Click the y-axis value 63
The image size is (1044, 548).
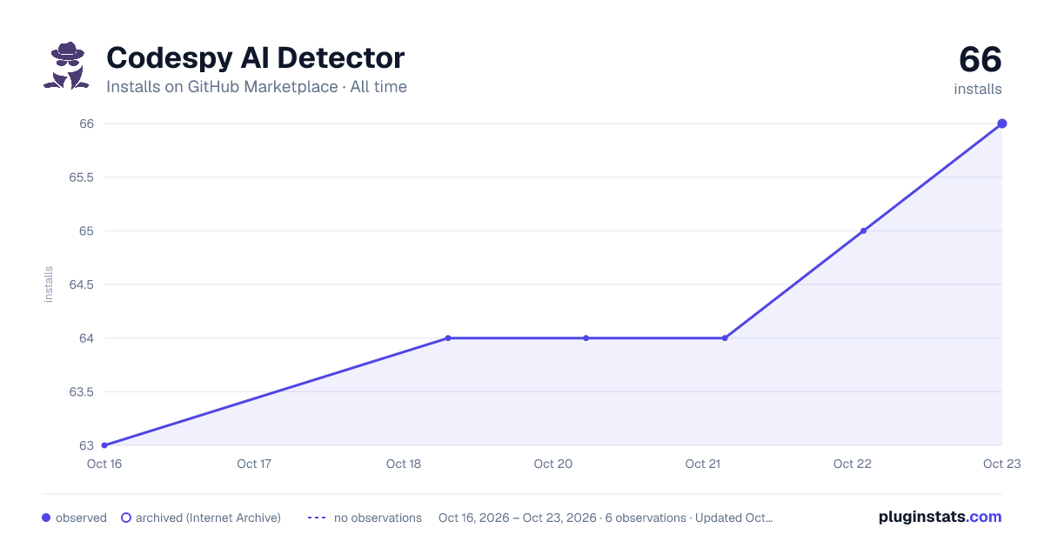pos(86,445)
